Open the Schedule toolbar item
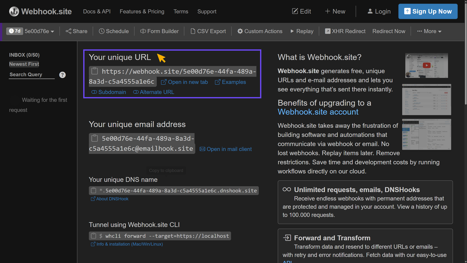 [114, 31]
